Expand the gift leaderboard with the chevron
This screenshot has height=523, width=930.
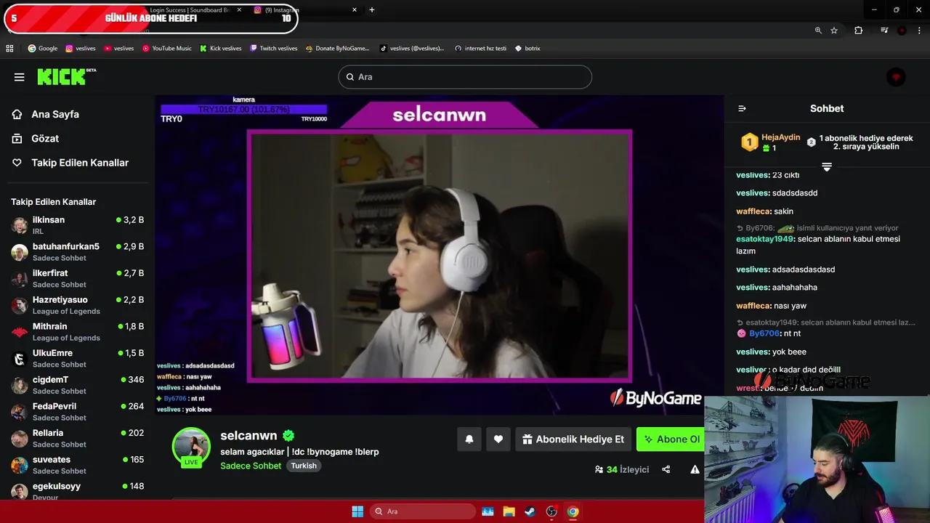[827, 167]
